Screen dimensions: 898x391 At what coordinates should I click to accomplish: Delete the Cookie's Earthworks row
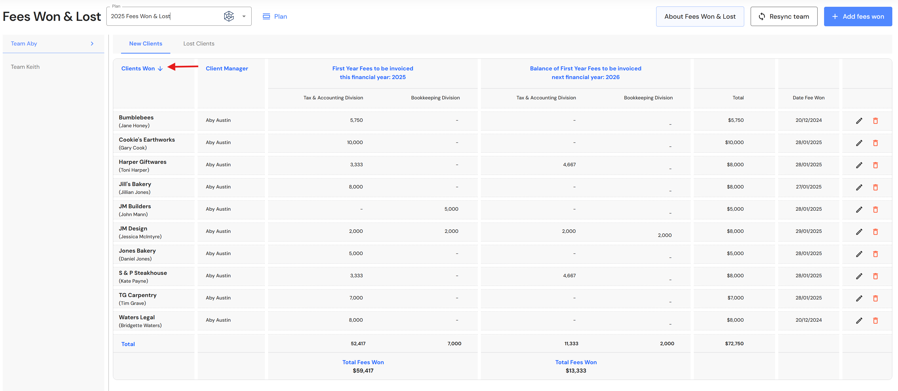click(875, 143)
